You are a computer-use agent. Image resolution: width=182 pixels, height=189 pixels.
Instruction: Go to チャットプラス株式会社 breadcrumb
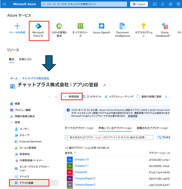click(36, 78)
